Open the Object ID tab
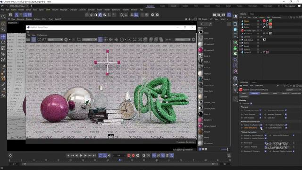The width and height of the screenshot is (302, 170). pyautogui.click(x=285, y=93)
